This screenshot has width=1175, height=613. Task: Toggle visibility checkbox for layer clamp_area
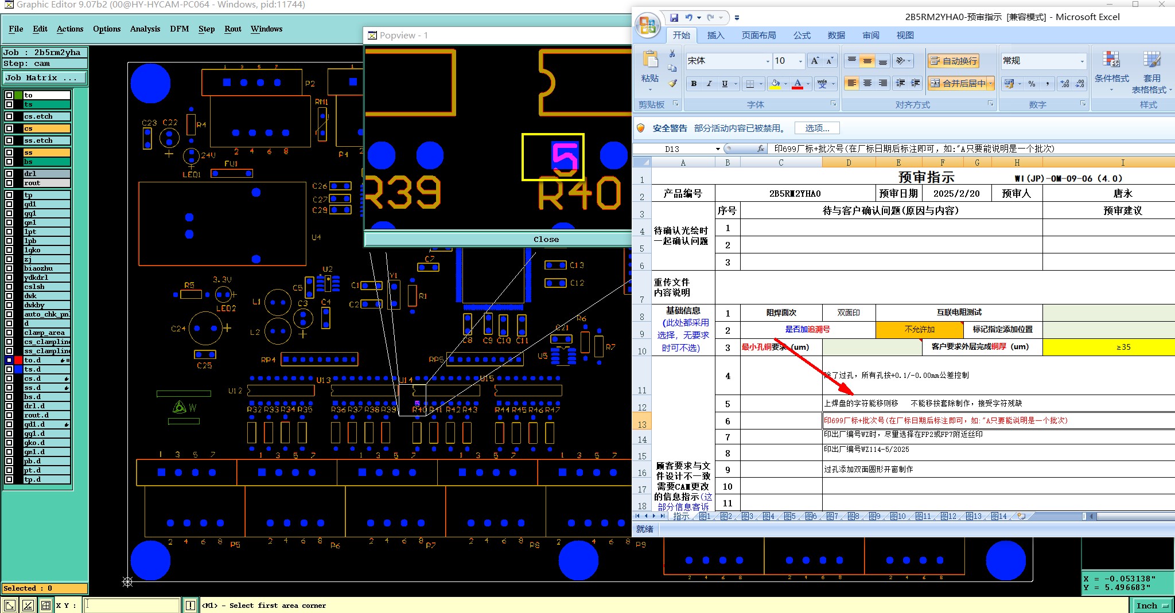click(9, 333)
